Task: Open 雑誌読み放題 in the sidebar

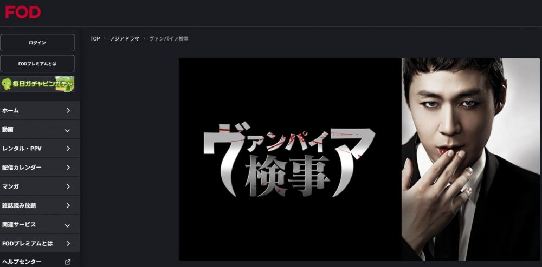Action: tap(40, 205)
